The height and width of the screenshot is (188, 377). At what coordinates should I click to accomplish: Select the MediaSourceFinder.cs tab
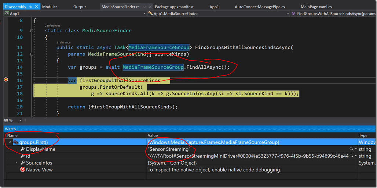(x=120, y=7)
